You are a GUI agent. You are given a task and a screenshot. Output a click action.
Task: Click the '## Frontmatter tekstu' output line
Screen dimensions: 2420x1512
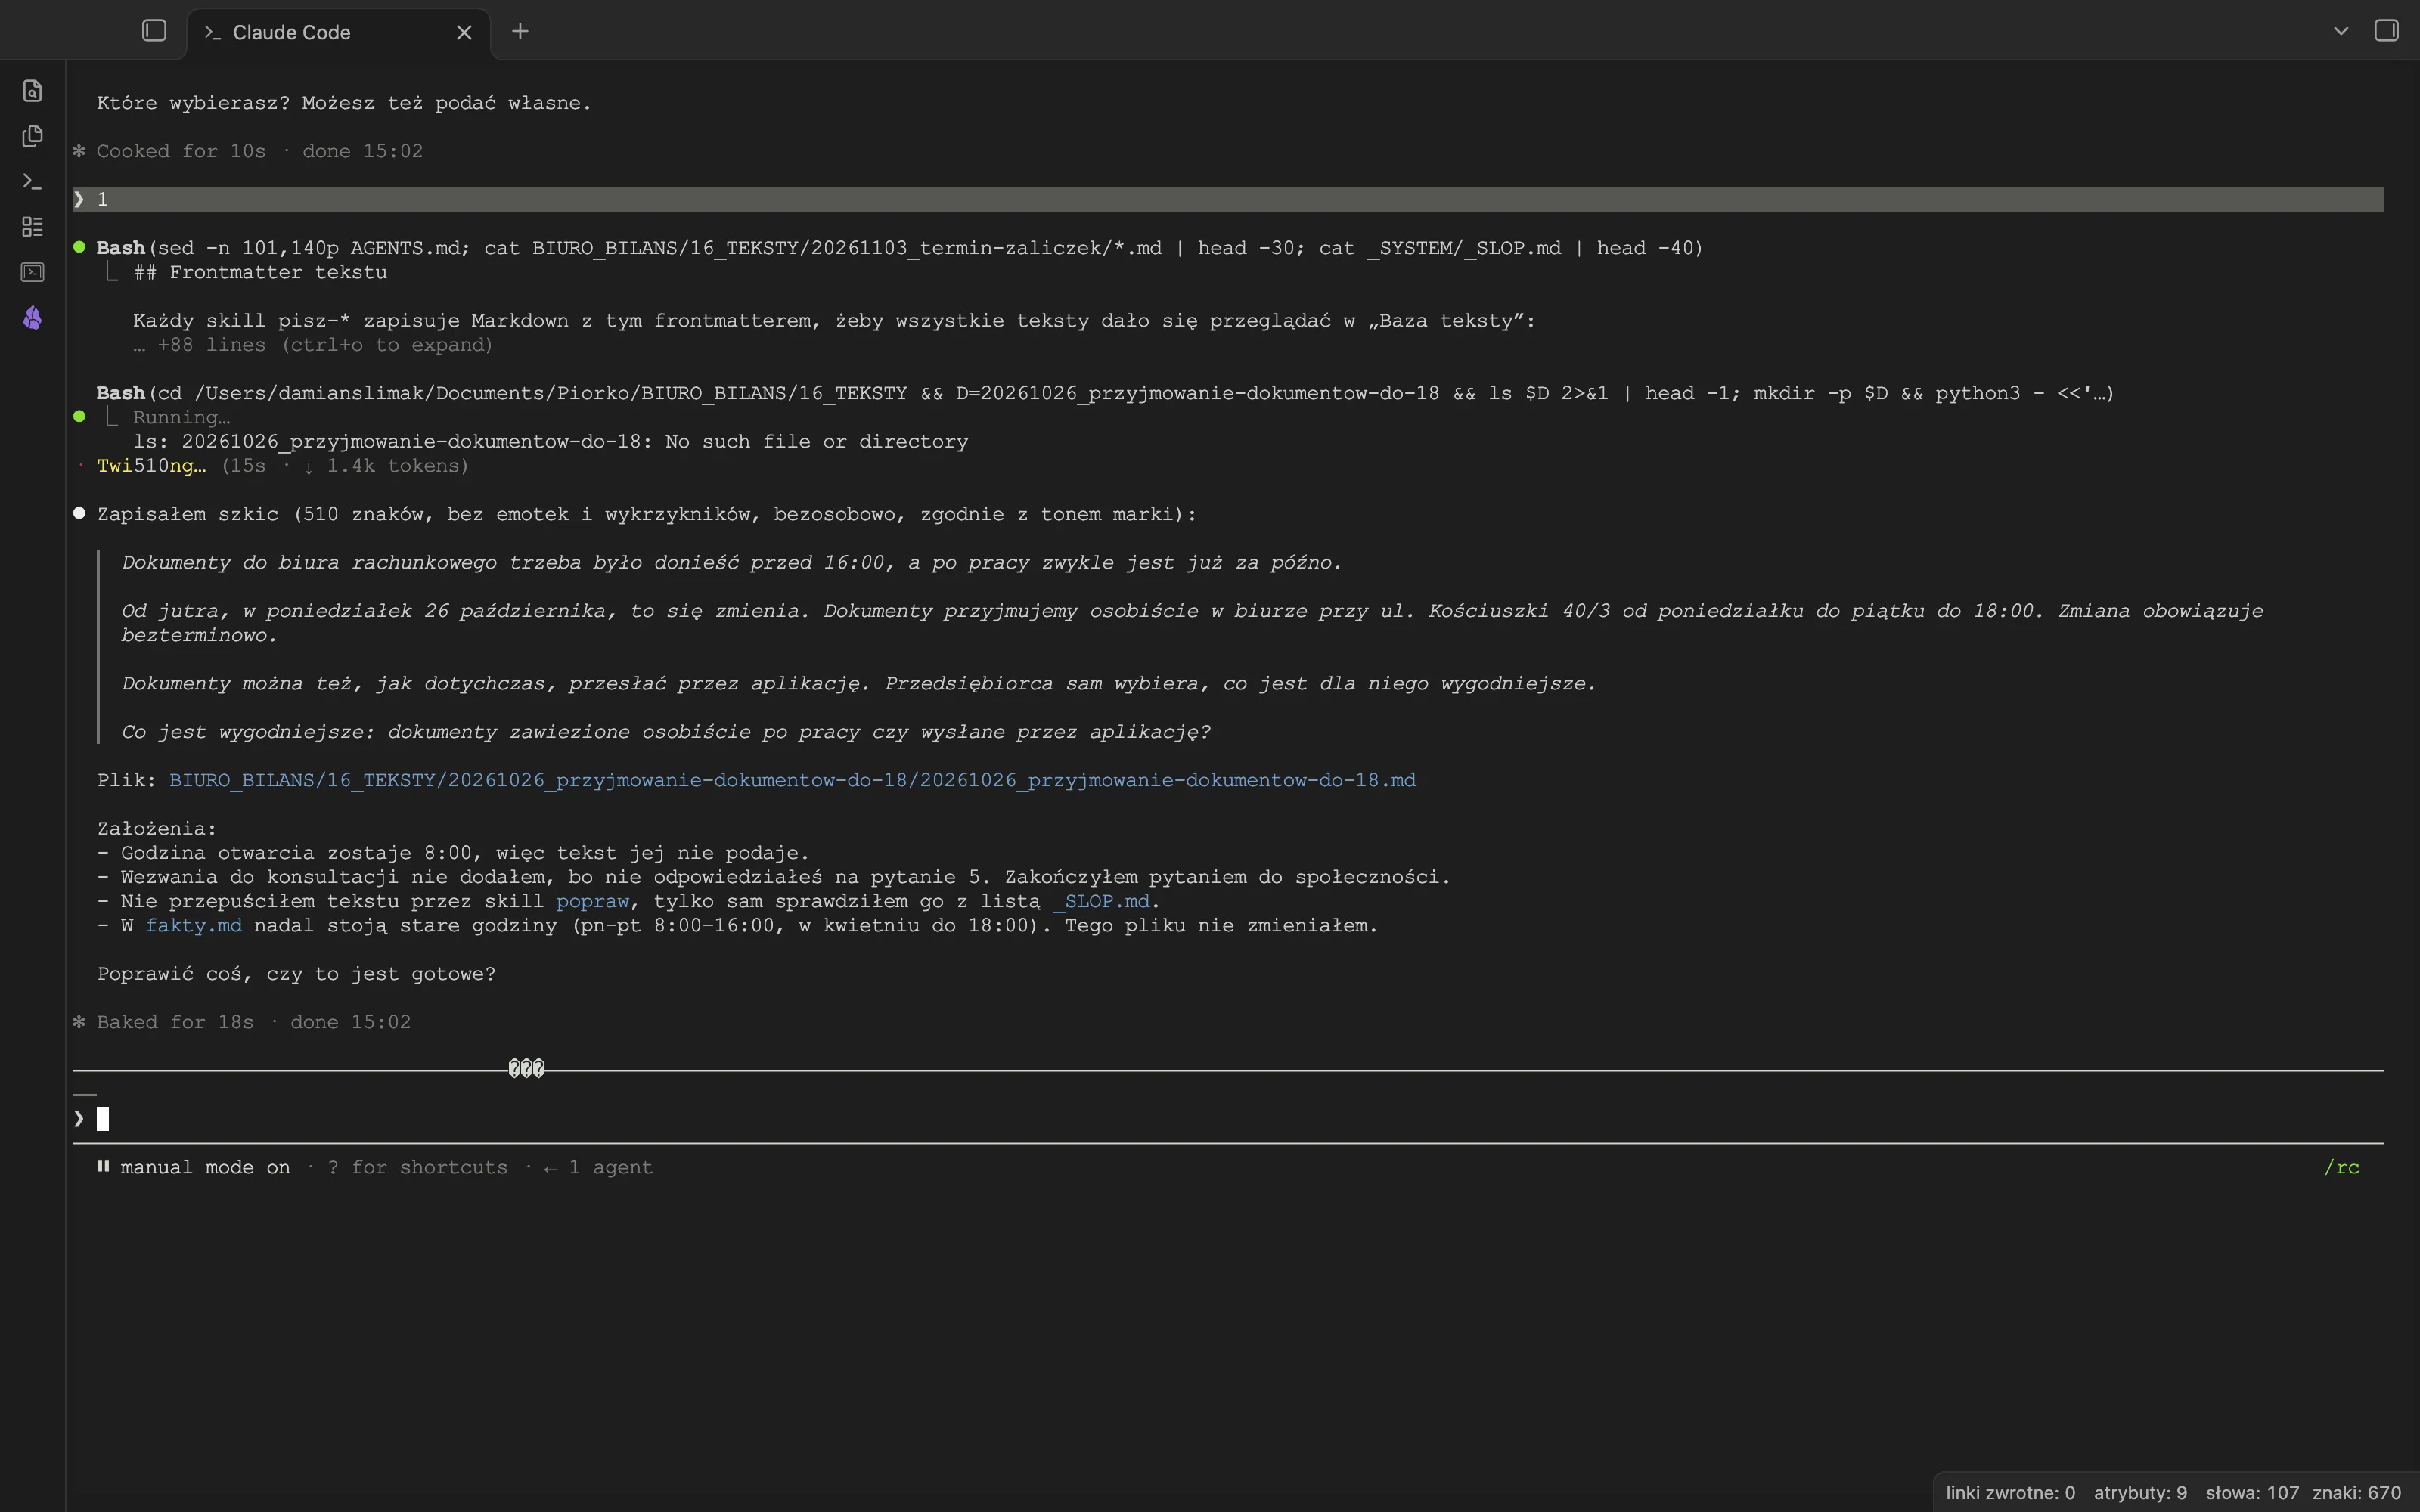coord(260,272)
